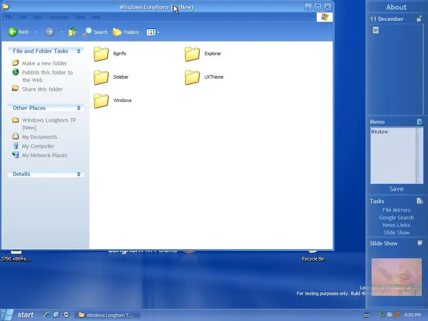Viewport: 428px width, 321px height.
Task: Expand the Details panel
Action: click(79, 174)
